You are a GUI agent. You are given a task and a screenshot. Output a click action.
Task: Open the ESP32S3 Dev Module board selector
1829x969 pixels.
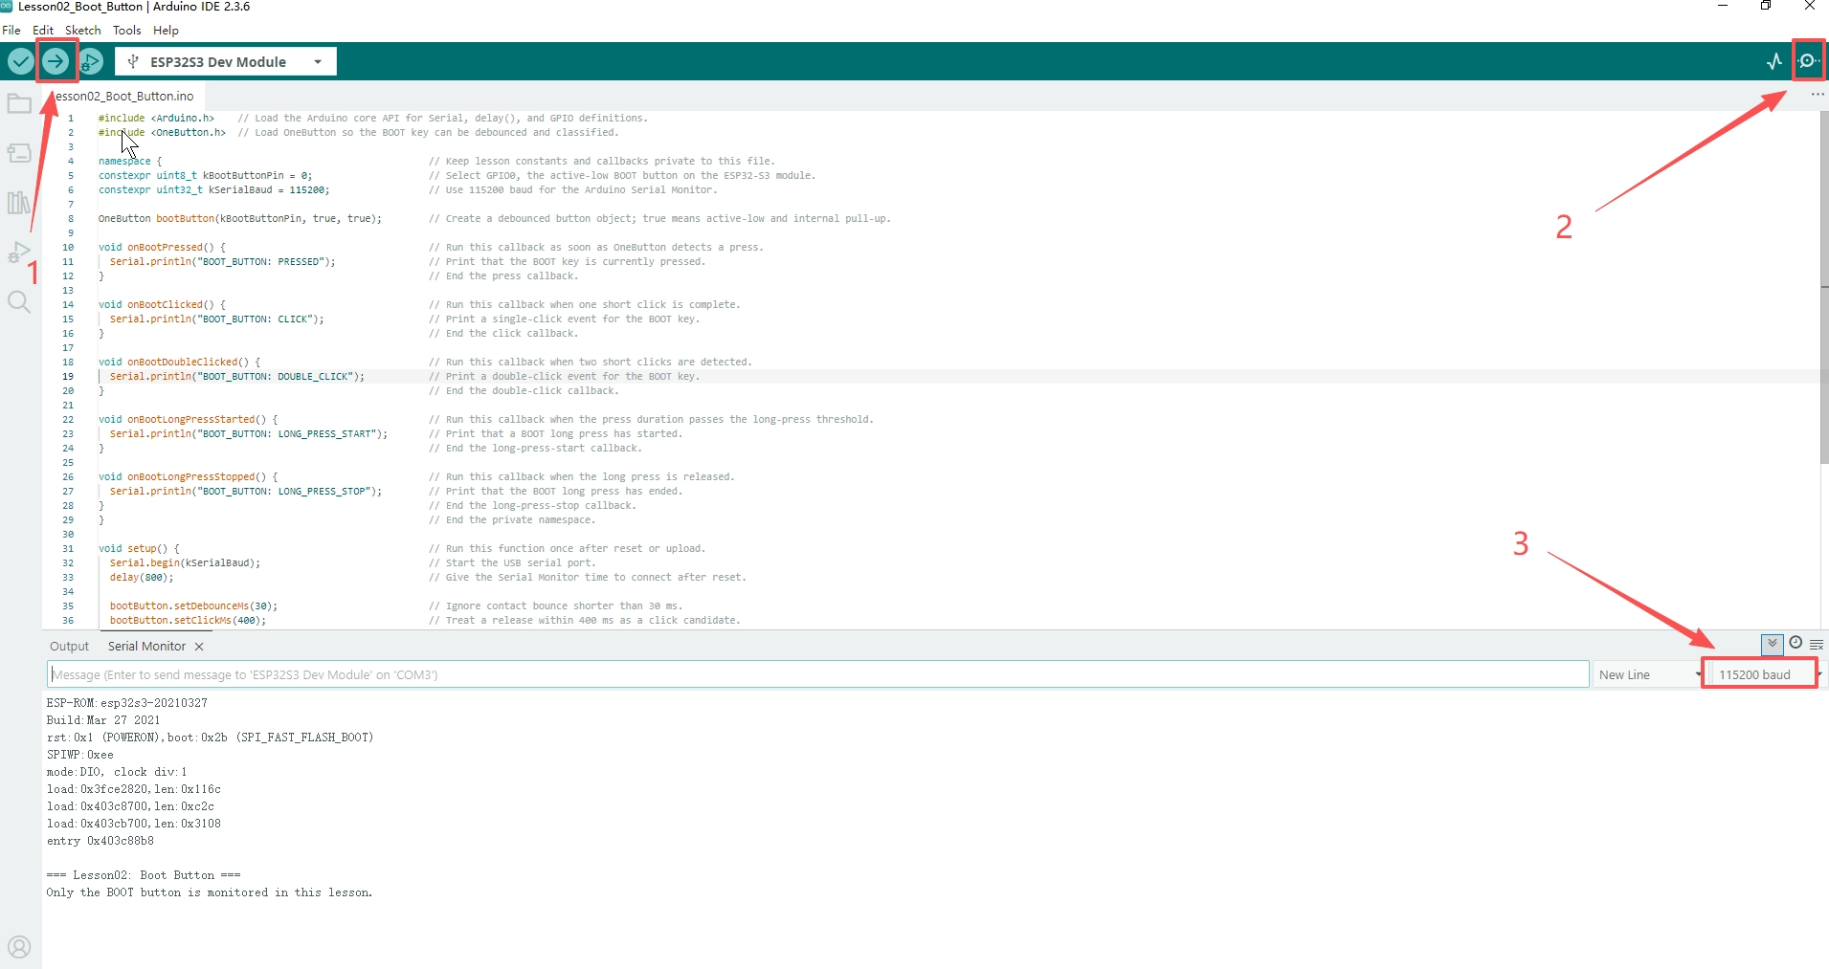[226, 62]
